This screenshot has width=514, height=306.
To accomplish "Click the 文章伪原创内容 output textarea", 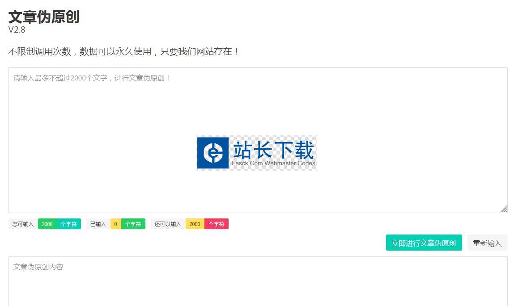I will [258, 281].
